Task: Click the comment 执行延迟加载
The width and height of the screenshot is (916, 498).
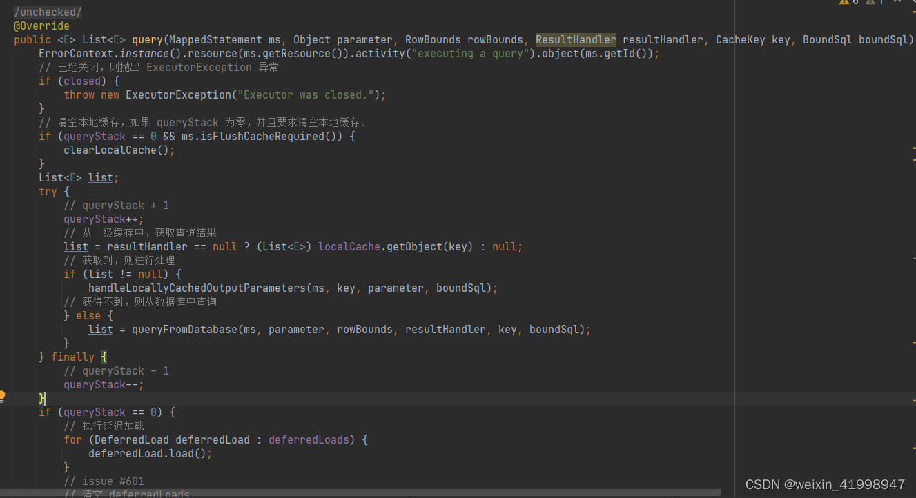Action: pyautogui.click(x=104, y=426)
